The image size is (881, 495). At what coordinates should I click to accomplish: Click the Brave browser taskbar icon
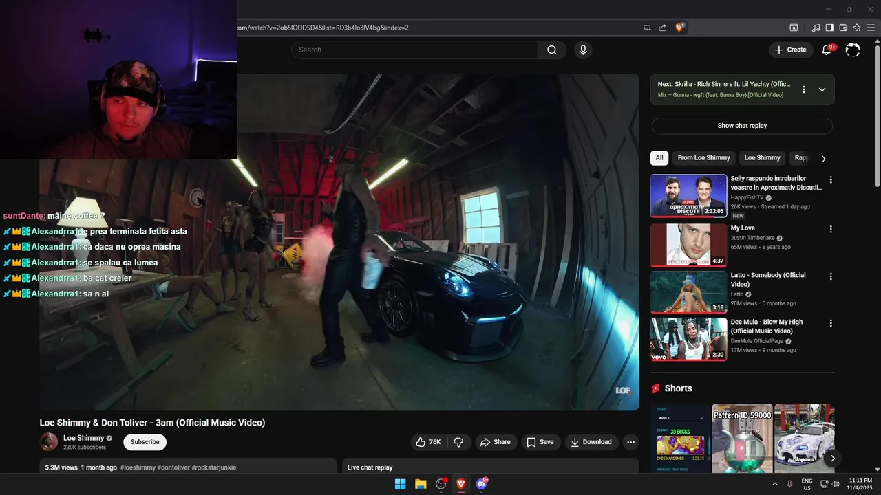tap(461, 484)
